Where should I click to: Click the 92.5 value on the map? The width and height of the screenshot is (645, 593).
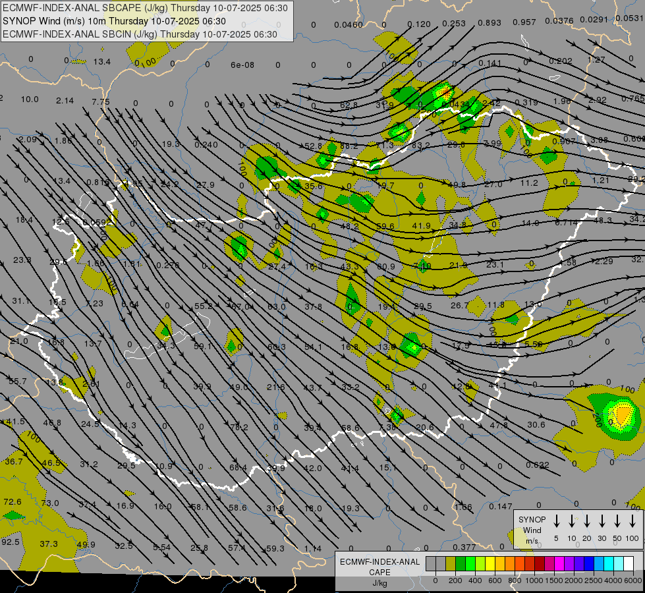pos(11,542)
